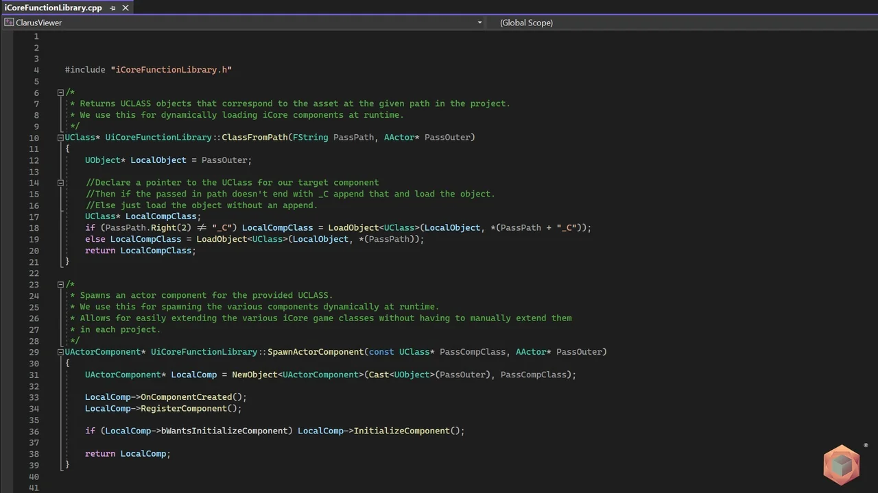This screenshot has width=878, height=493.
Task: Click the OnComponentCreated call
Action: pyautogui.click(x=193, y=397)
